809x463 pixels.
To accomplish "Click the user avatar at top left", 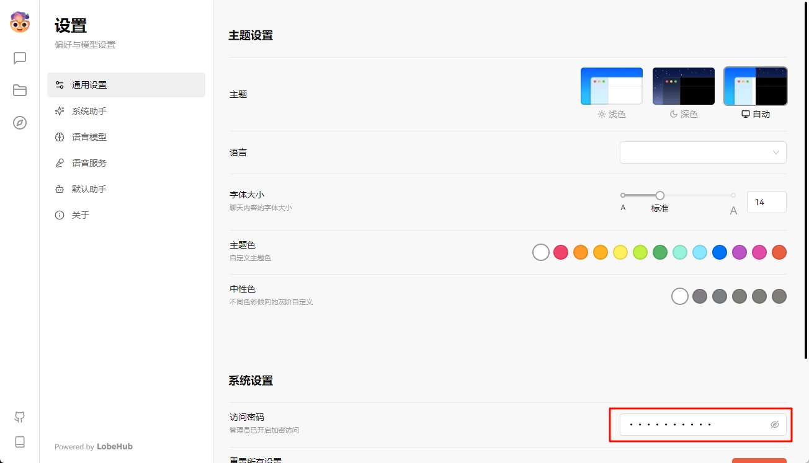I will [x=19, y=22].
